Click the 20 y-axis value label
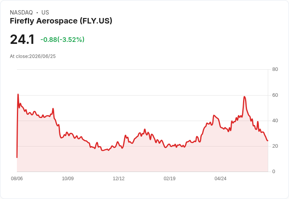Screen dimensions: 289x199 coord(275,146)
